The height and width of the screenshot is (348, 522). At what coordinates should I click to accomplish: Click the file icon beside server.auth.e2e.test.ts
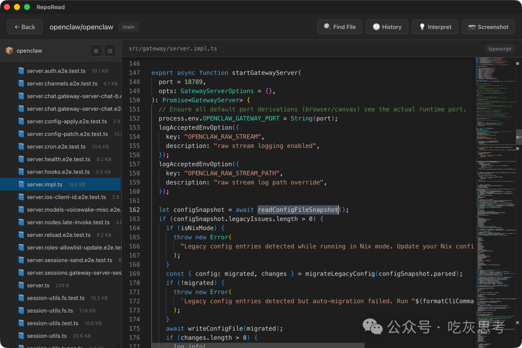tap(21, 71)
